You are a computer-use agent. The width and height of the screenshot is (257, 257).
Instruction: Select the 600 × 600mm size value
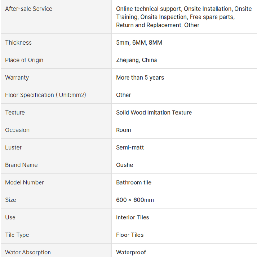tap(135, 200)
